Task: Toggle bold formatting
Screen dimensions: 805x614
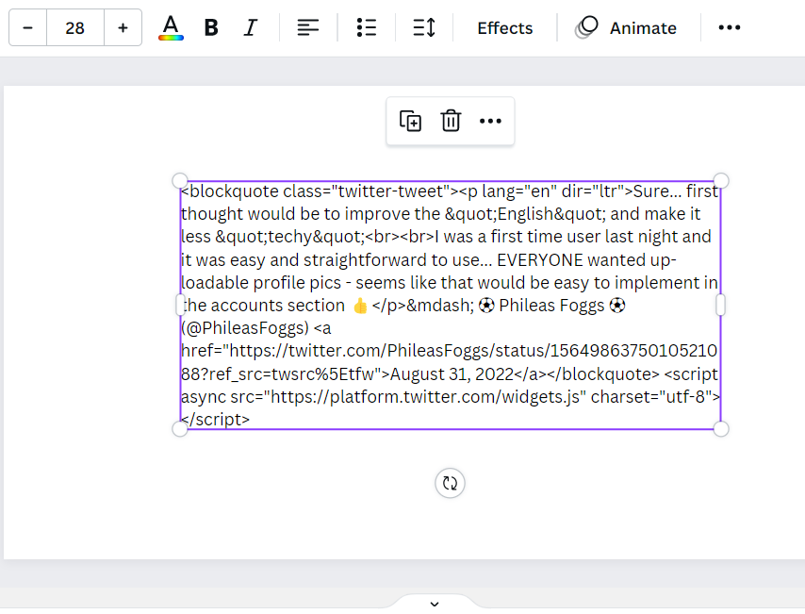Action: (x=211, y=28)
